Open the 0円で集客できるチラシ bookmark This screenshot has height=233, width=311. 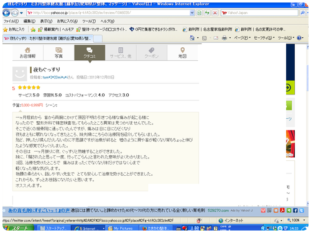pyautogui.click(x=154, y=29)
